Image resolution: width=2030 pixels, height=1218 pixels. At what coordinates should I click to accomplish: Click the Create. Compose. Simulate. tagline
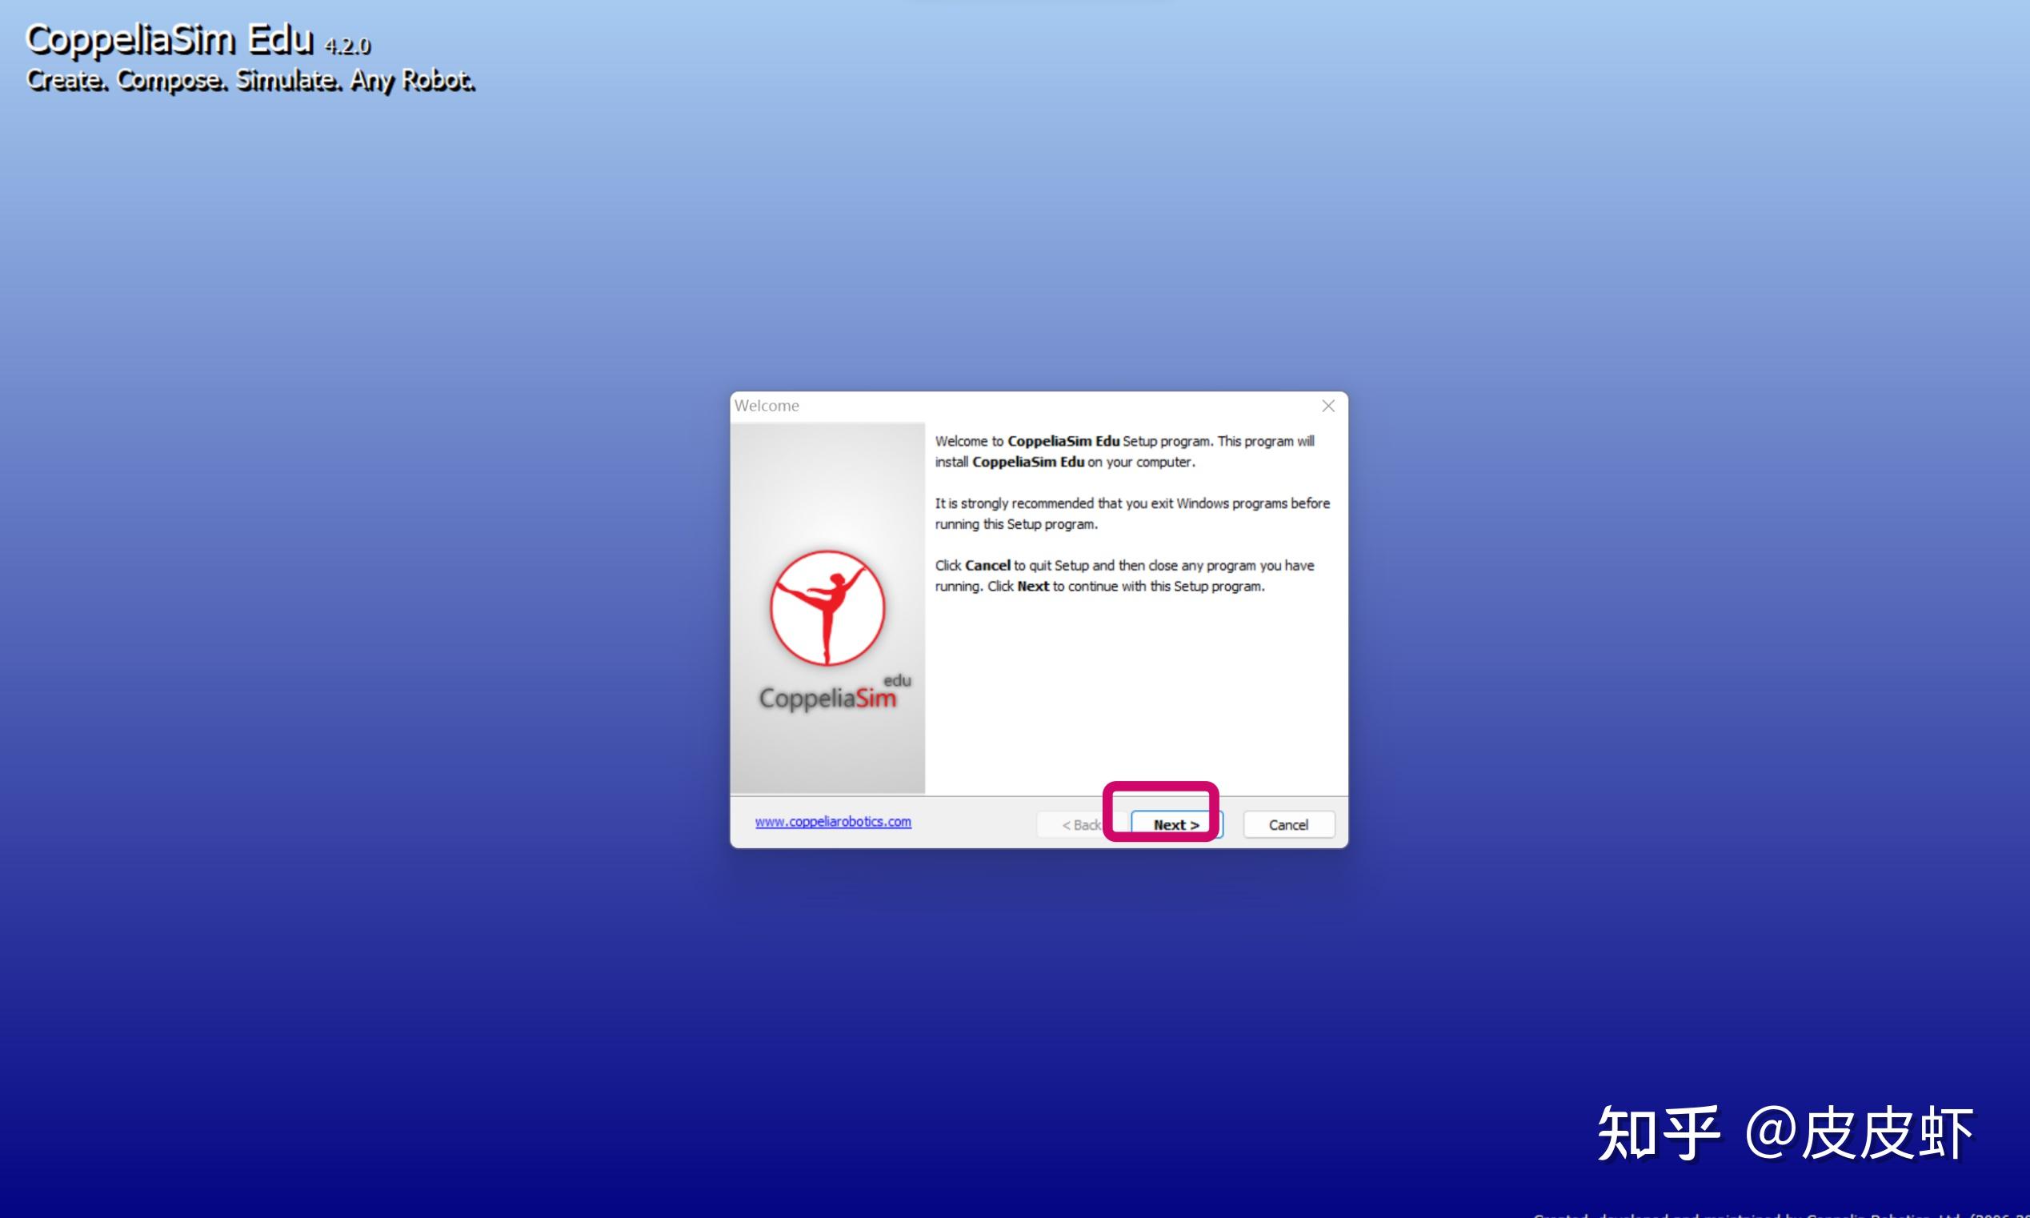point(250,81)
